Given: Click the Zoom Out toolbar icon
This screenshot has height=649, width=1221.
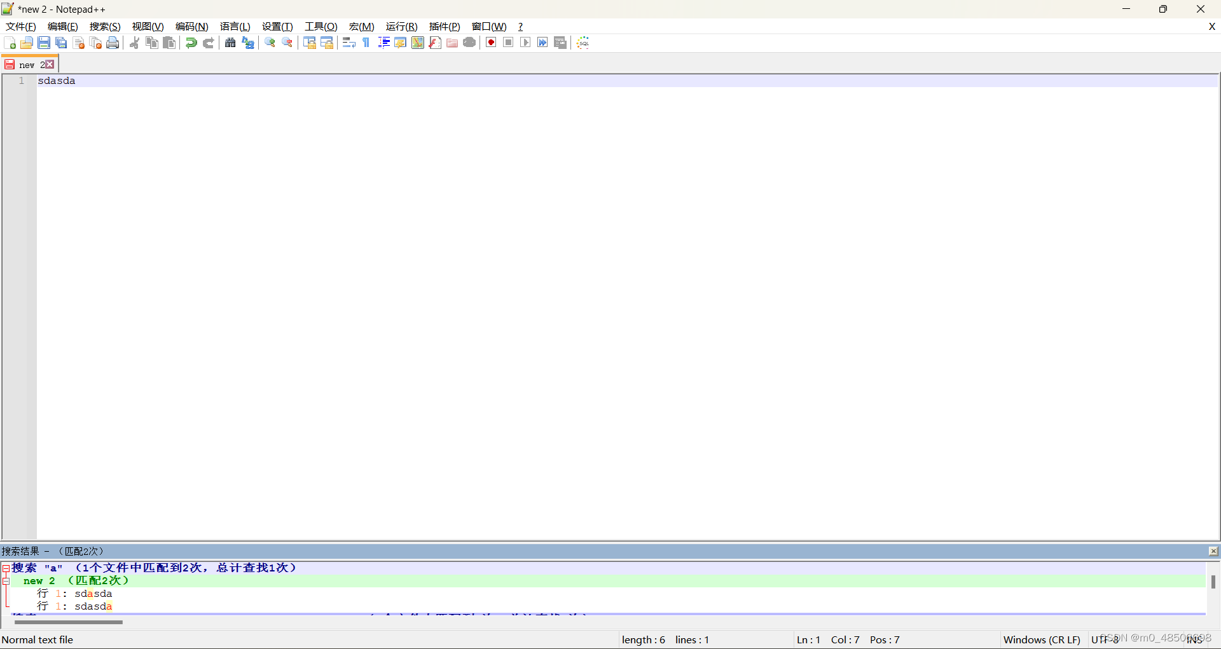Looking at the screenshot, I should pos(287,43).
